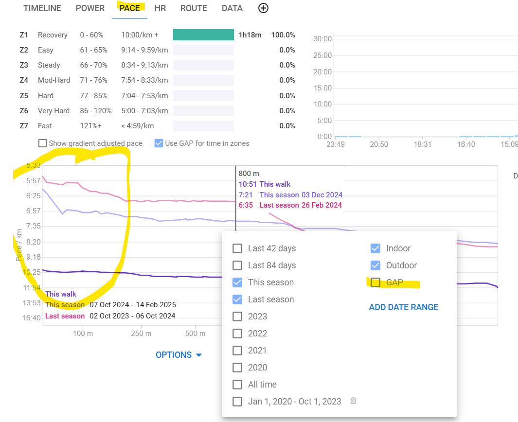Viewport: 518px width, 422px height.
Task: Click '10:51 This walk' in tooltip
Action: click(x=265, y=184)
